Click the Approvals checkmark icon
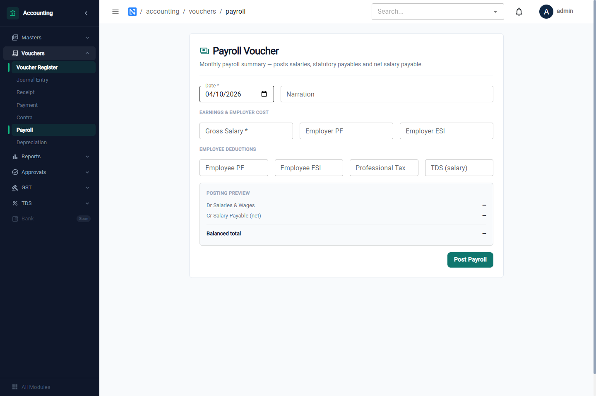Screen dimensions: 596x396 tap(15, 172)
